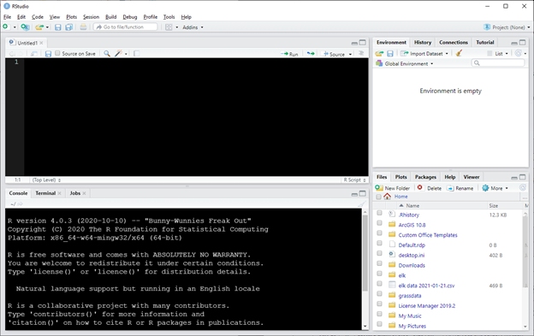Click view current directory arrow in Console

pos(20,204)
